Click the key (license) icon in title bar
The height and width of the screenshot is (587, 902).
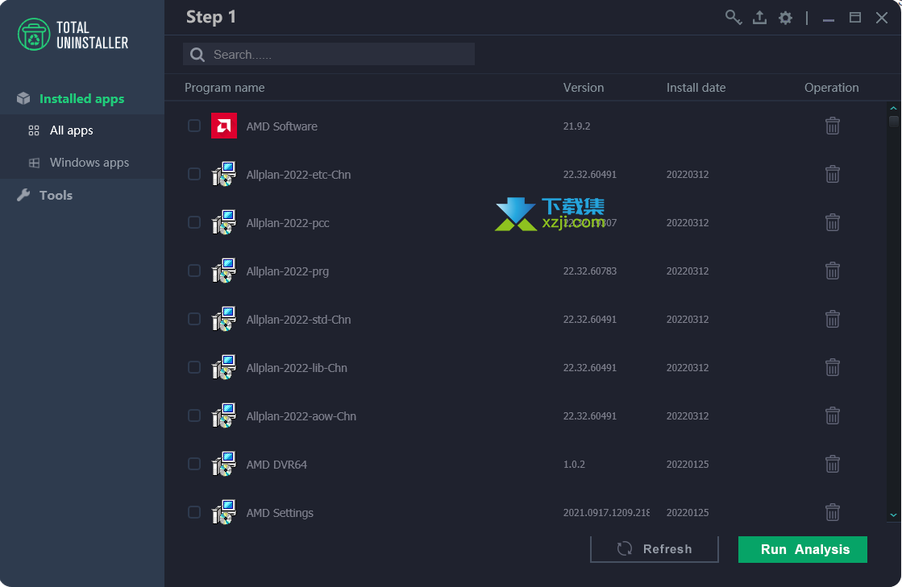[x=733, y=17]
